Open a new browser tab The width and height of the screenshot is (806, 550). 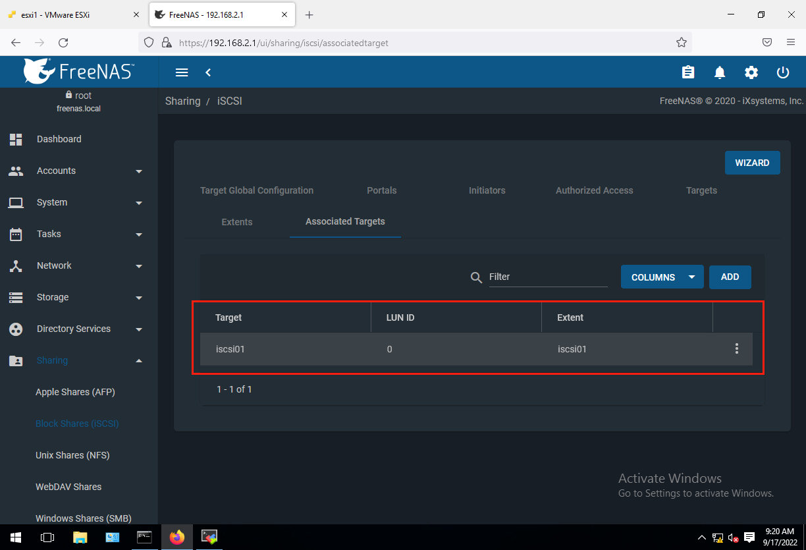[309, 14]
